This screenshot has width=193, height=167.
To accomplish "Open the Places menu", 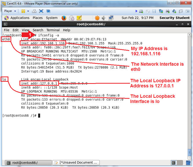I will click(38, 18).
